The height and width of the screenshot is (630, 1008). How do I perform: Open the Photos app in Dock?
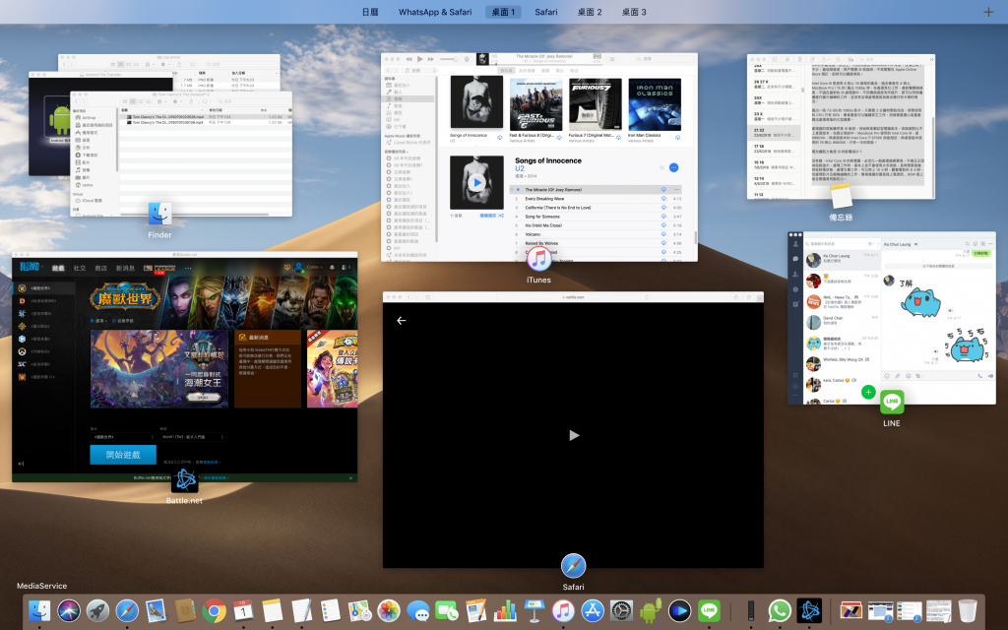click(388, 610)
